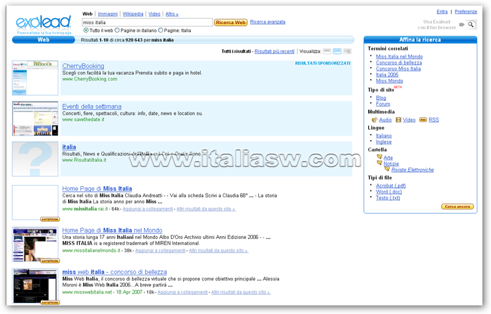Viewport: 491px width, 314px height.
Task: Select the Pagine: Italia radio button
Action: coord(161,30)
